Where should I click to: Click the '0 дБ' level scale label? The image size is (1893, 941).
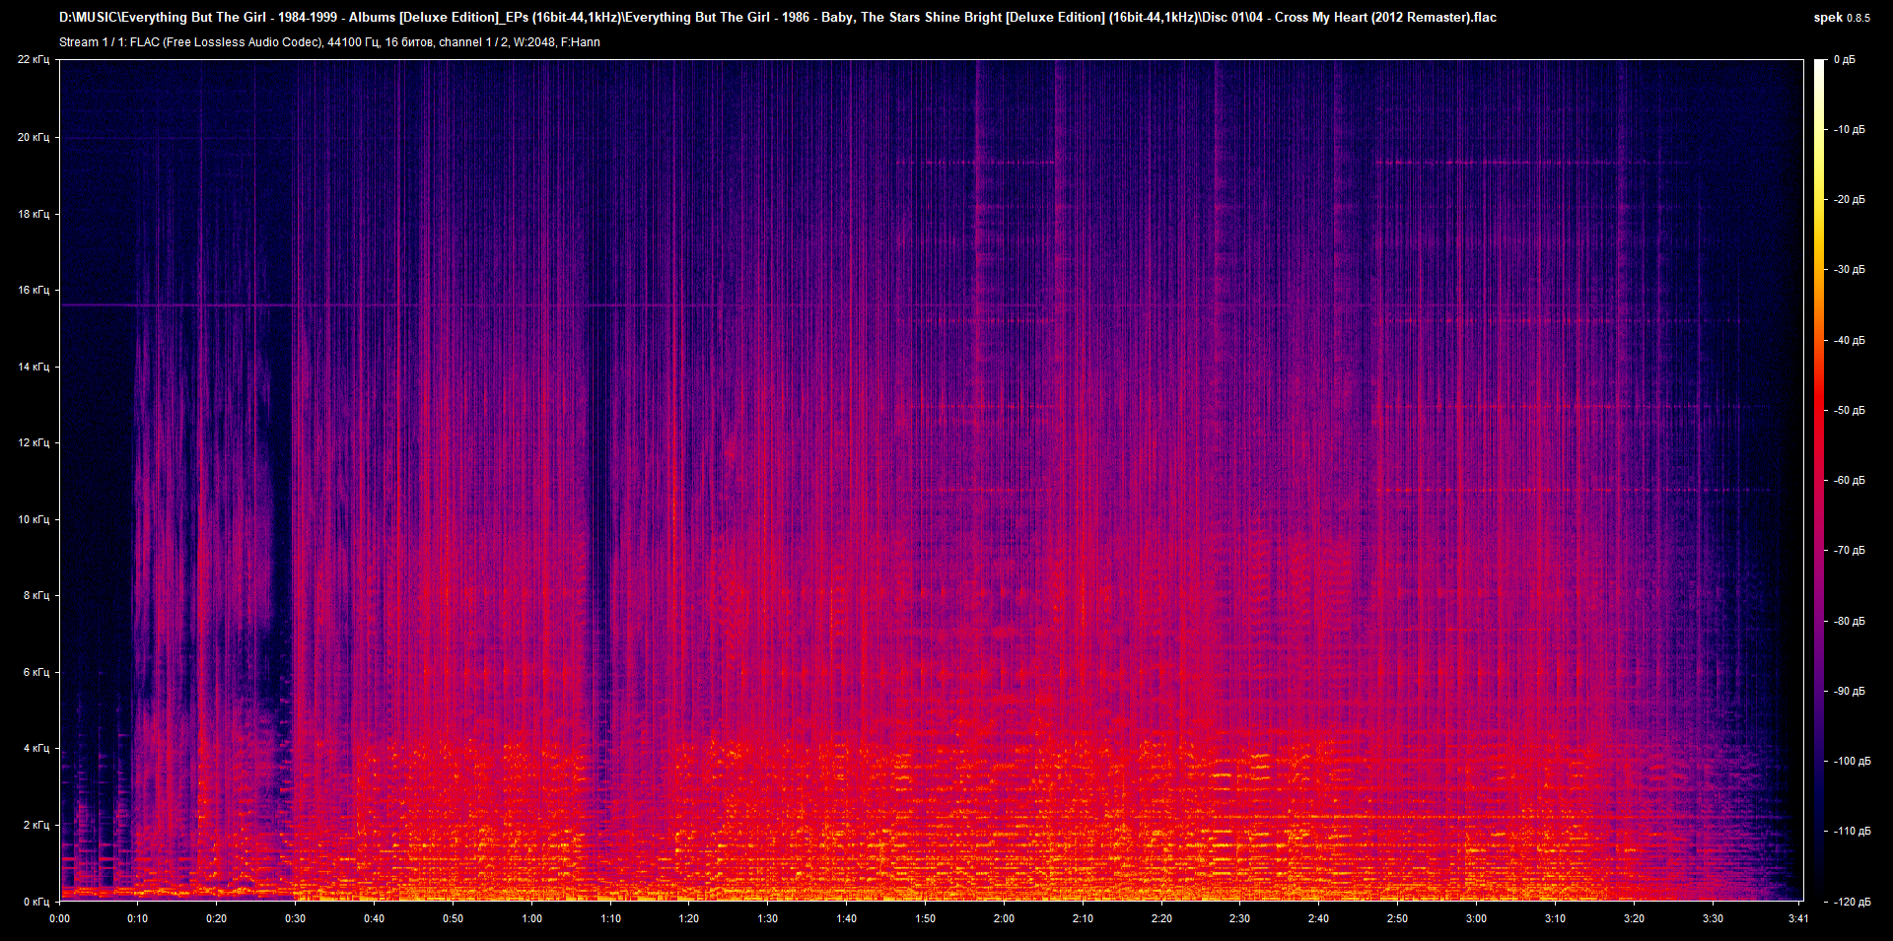tap(1845, 60)
